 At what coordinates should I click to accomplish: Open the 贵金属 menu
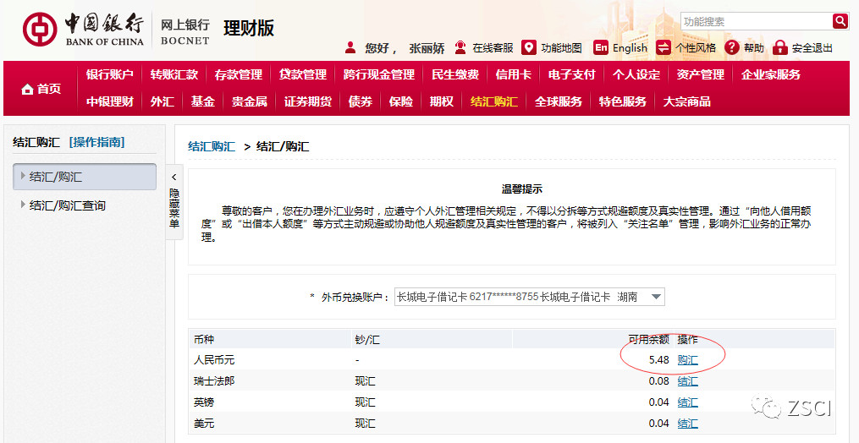250,101
